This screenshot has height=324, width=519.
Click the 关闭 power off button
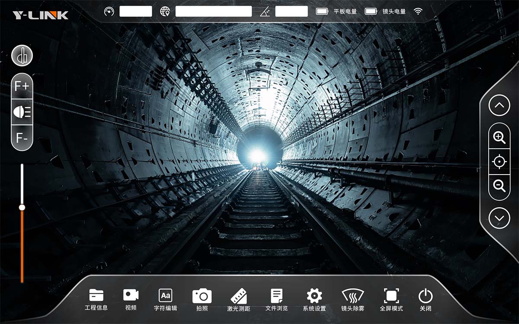click(426, 300)
